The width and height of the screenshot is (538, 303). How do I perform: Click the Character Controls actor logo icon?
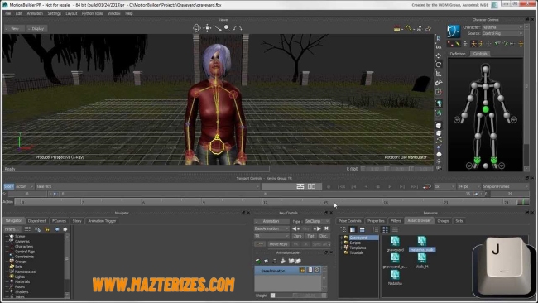pyautogui.click(x=454, y=31)
